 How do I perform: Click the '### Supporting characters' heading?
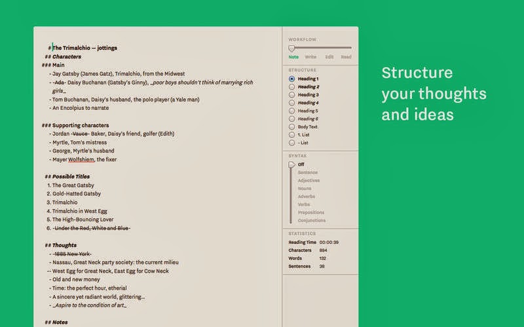[75, 126]
